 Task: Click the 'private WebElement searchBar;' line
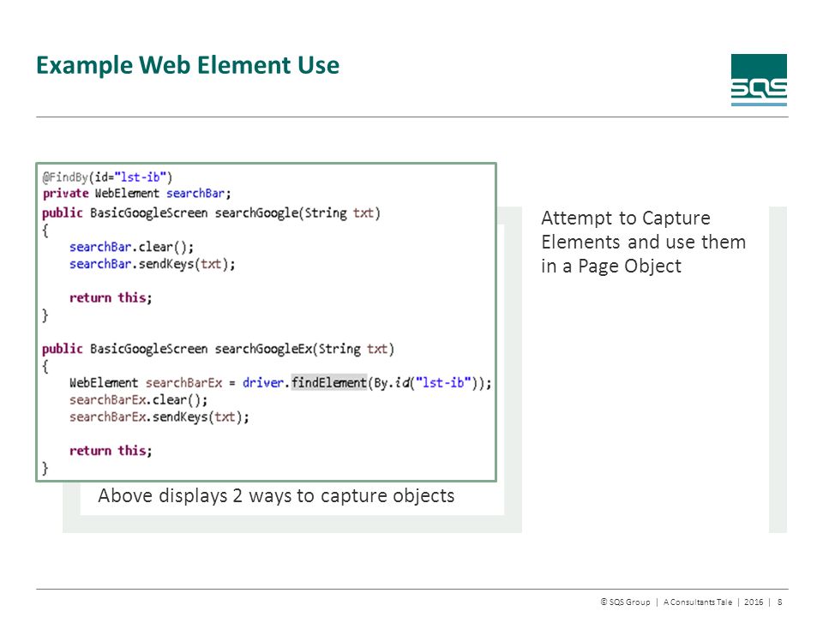coord(136,194)
